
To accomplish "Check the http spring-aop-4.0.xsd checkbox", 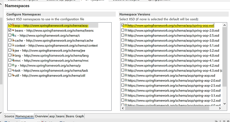I will (x=123, y=55).
